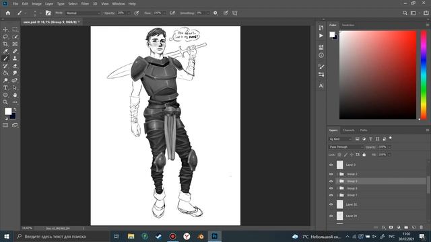Hide Group 8 with eye icon

tap(331, 188)
